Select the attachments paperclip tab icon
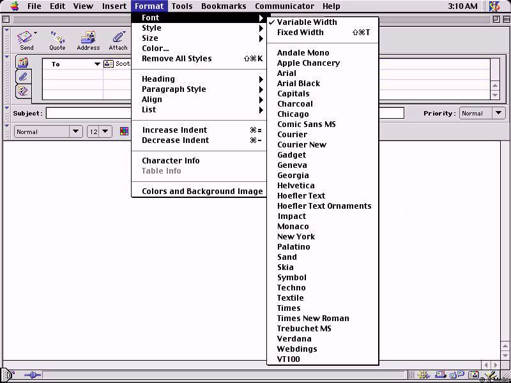Viewport: 511px width, 383px height. click(x=23, y=77)
